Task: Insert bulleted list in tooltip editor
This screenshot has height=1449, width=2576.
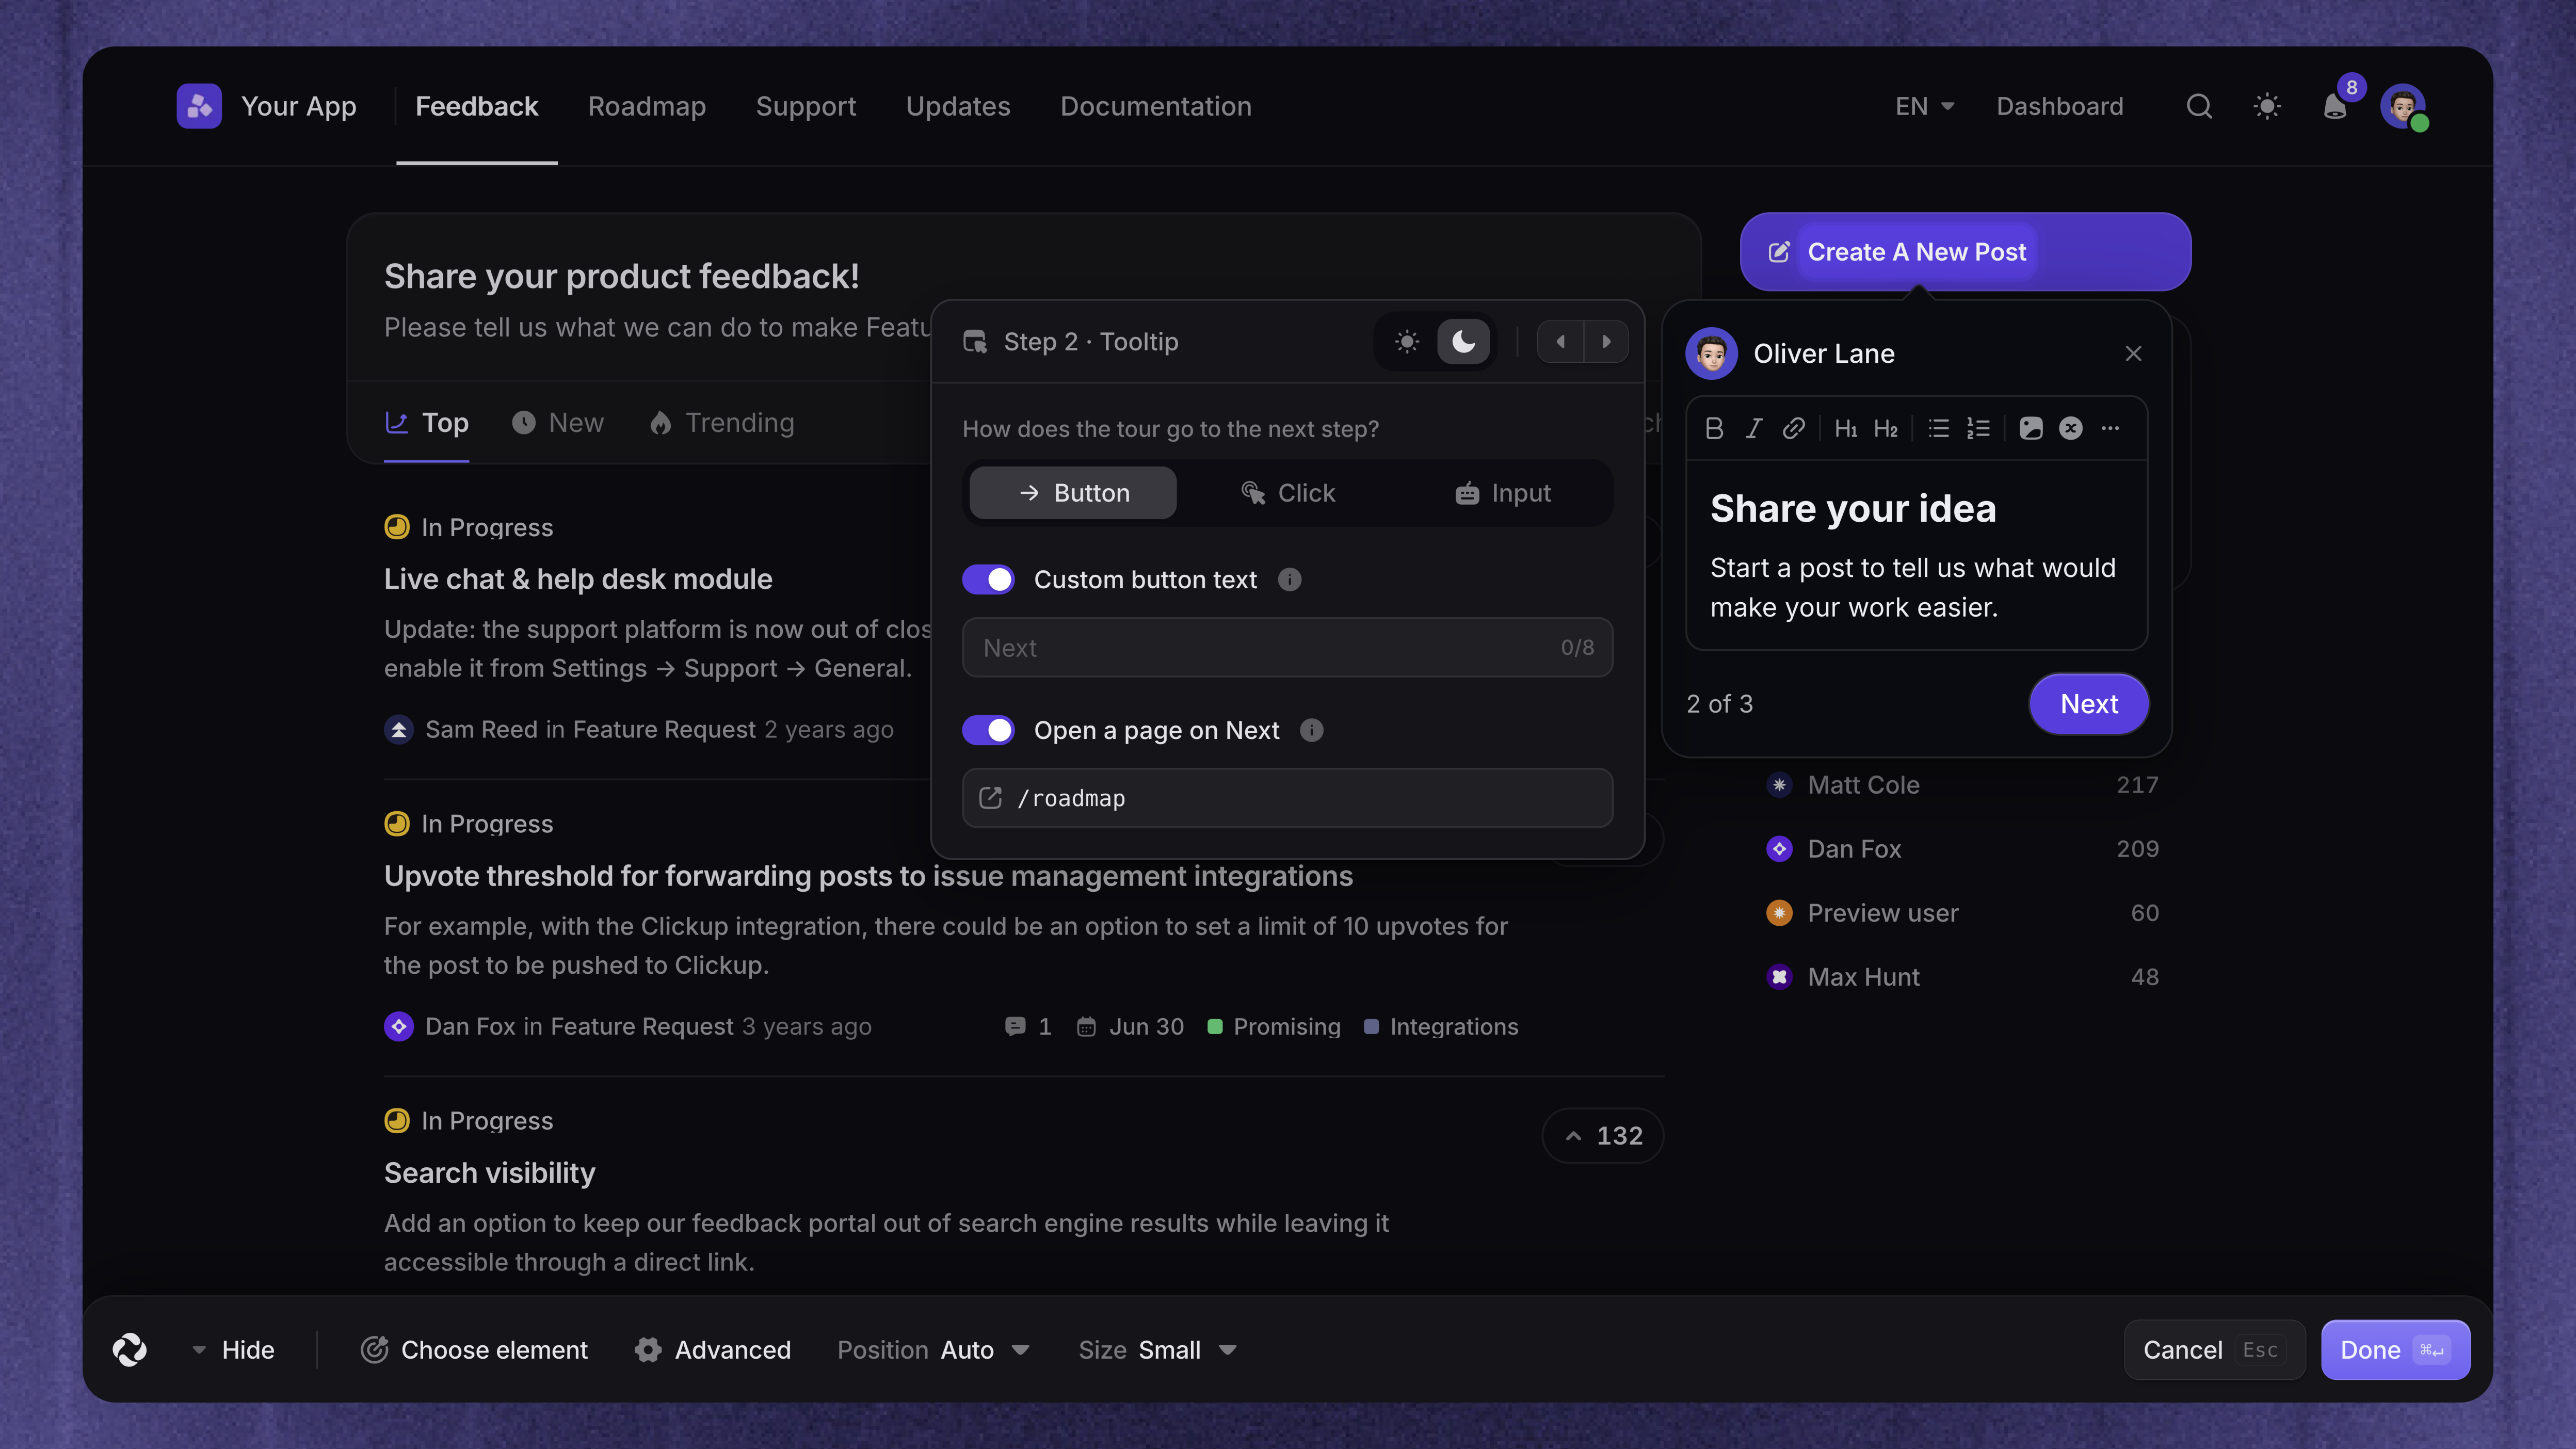Action: [x=1939, y=429]
